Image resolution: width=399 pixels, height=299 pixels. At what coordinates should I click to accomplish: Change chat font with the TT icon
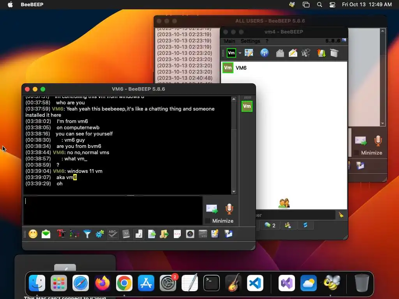[x=61, y=234]
